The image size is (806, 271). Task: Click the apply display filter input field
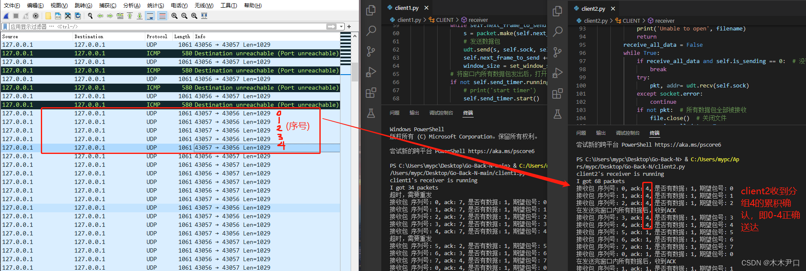point(168,27)
